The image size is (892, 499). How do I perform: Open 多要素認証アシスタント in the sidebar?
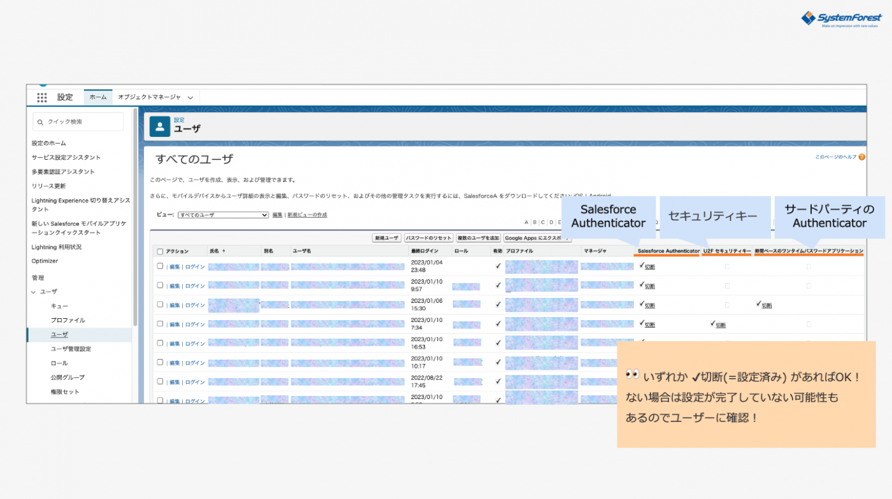[63, 172]
